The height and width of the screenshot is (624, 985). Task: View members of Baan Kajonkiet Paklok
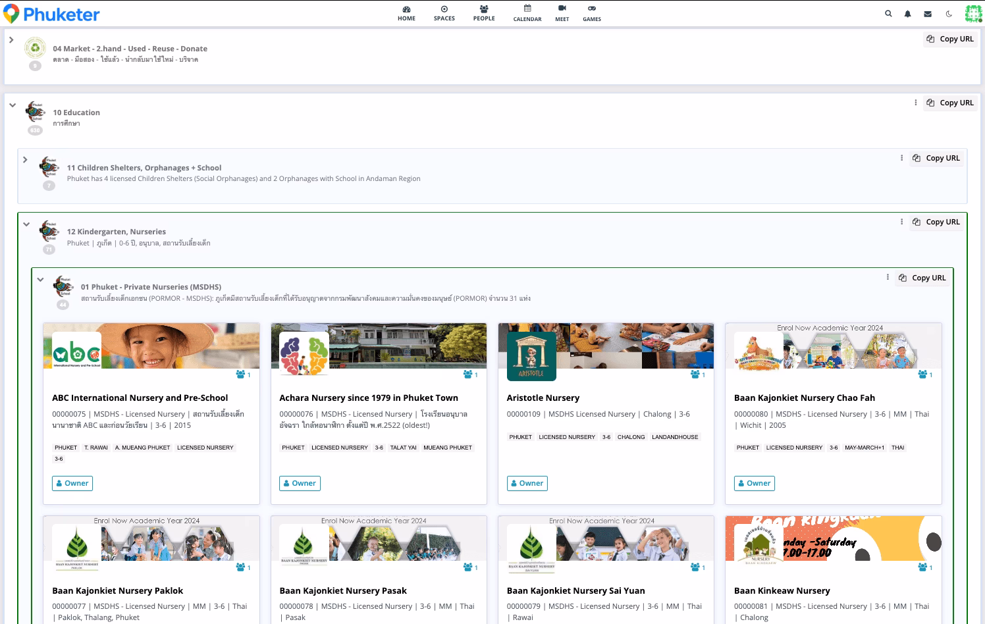[x=243, y=567]
